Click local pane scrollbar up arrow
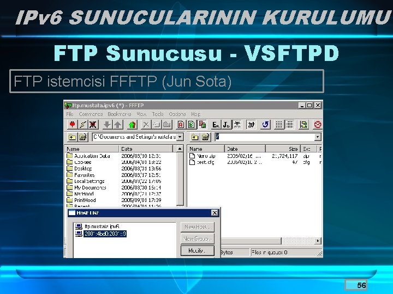 pos(180,149)
